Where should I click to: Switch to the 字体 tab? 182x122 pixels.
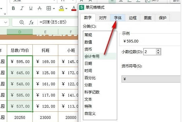point(118,18)
